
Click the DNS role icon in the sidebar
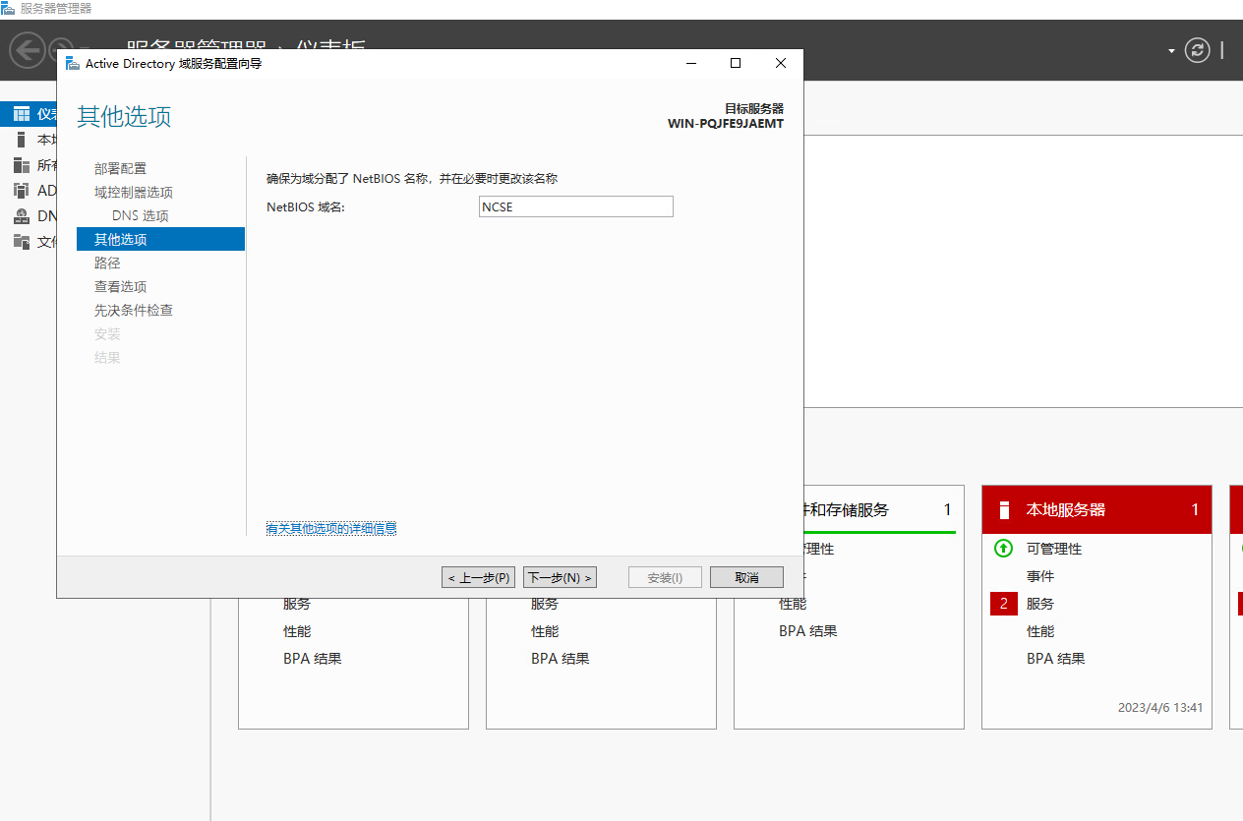(x=21, y=216)
